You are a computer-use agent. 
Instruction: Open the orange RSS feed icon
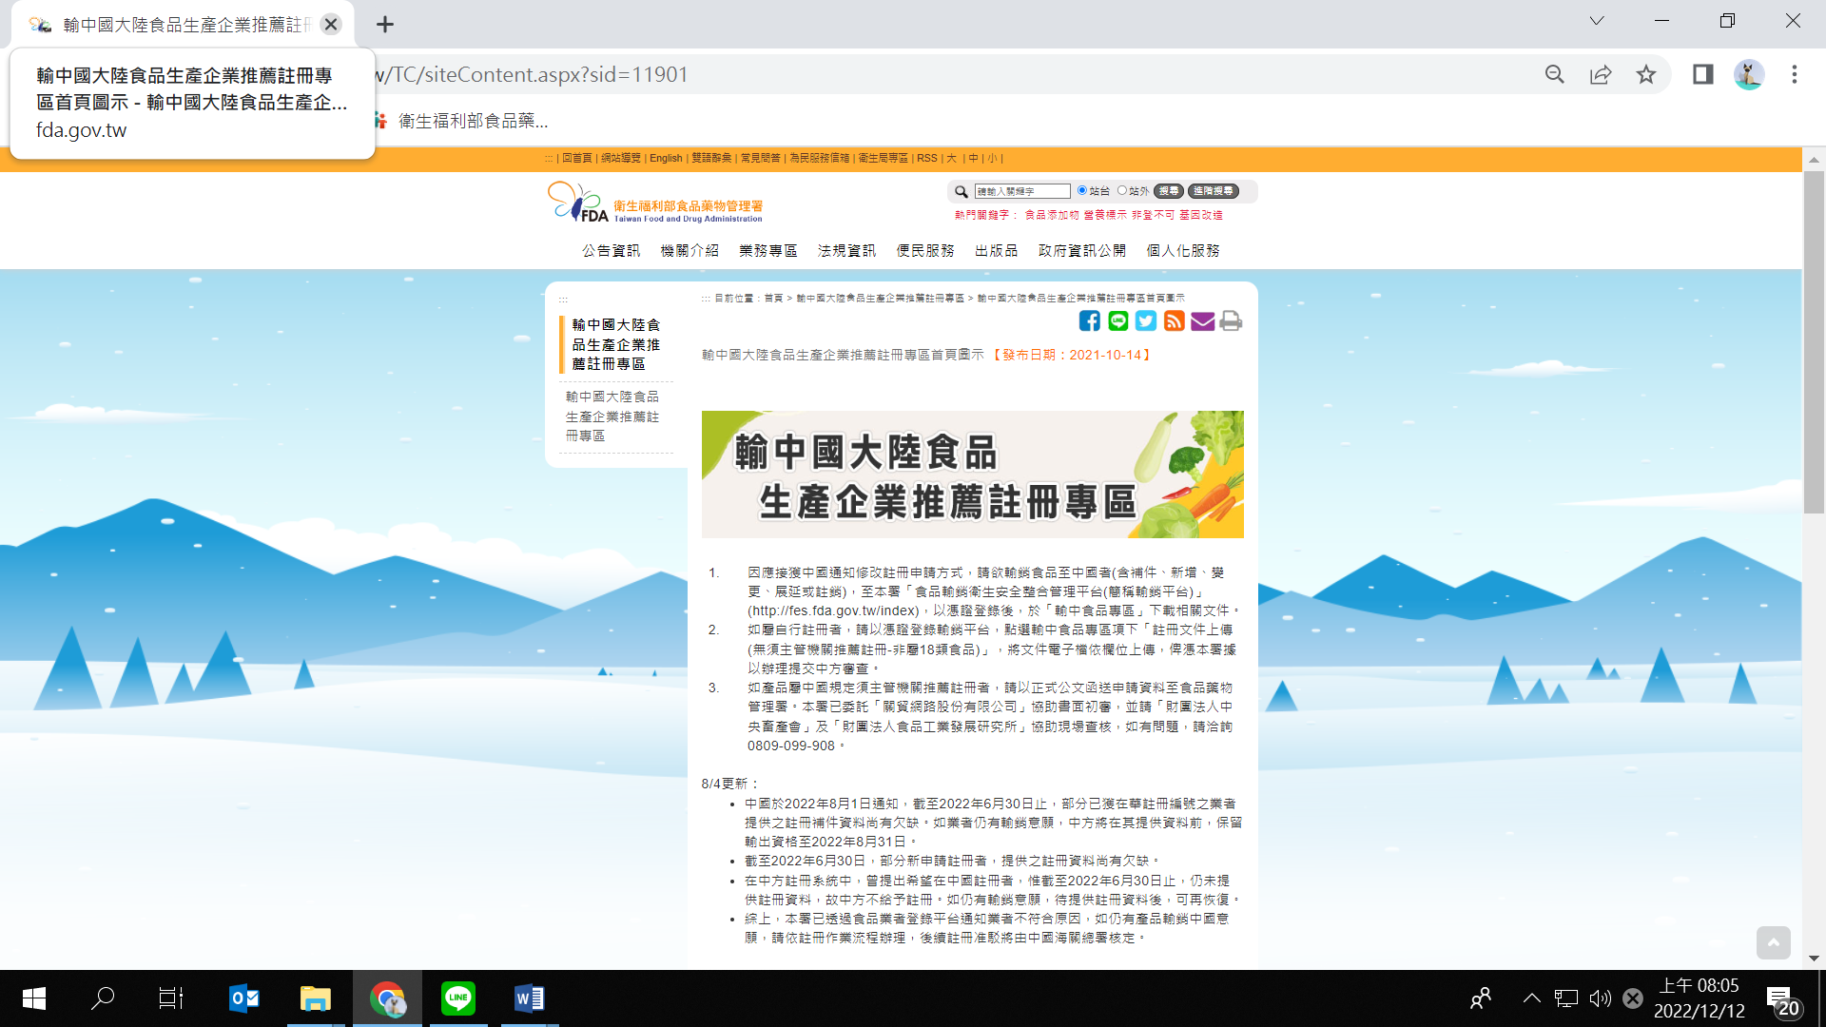[x=1175, y=321]
